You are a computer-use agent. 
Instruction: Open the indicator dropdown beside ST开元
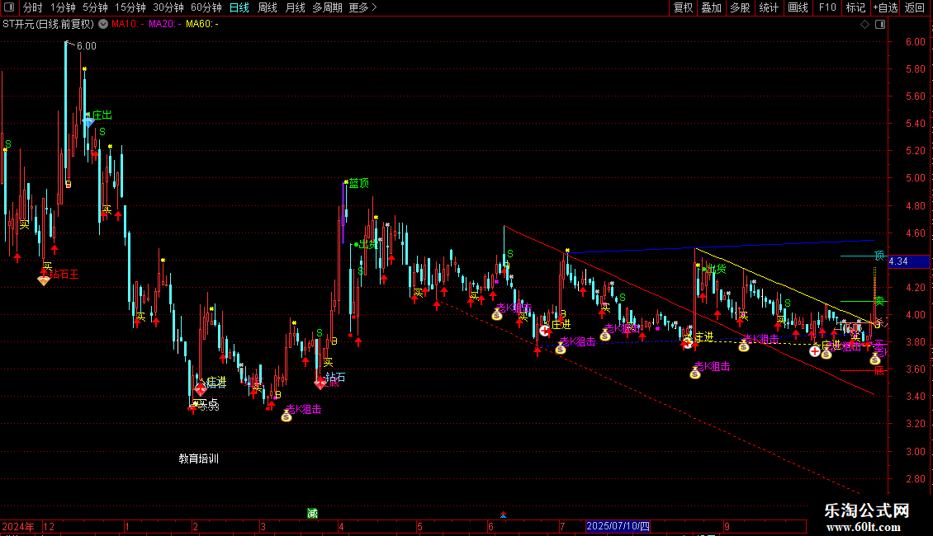tap(103, 25)
